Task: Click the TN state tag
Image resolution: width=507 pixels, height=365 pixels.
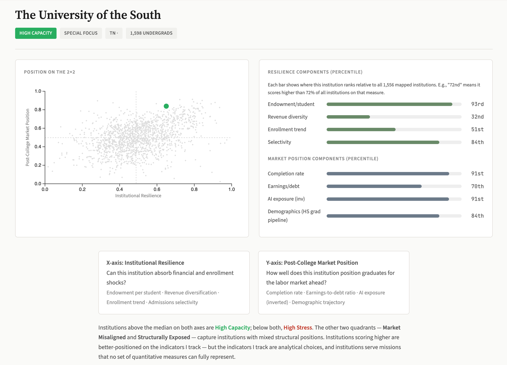Action: point(114,33)
